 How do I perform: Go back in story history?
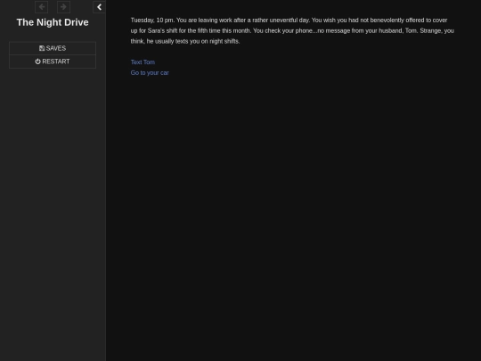(41, 7)
